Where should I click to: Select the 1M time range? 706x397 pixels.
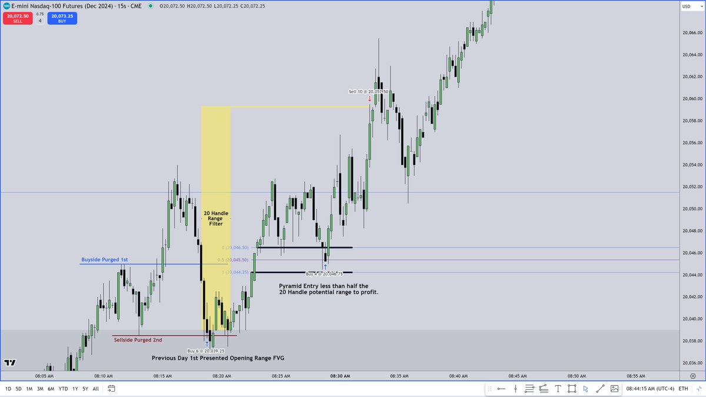coord(29,389)
